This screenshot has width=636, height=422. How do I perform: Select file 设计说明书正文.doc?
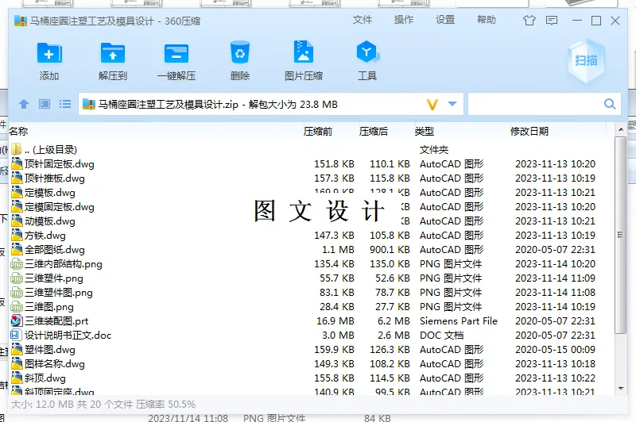click(x=311, y=336)
